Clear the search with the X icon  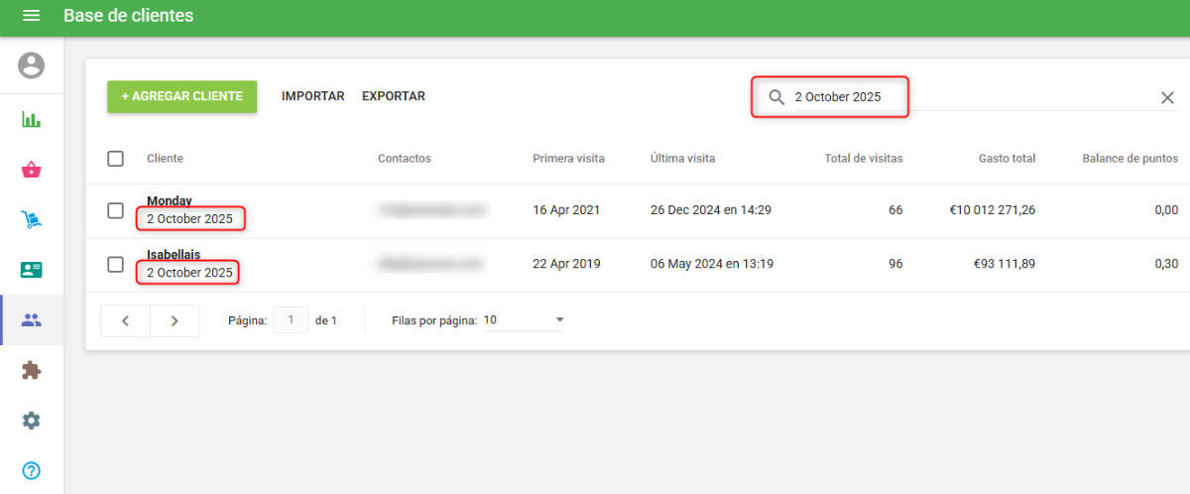tap(1167, 97)
